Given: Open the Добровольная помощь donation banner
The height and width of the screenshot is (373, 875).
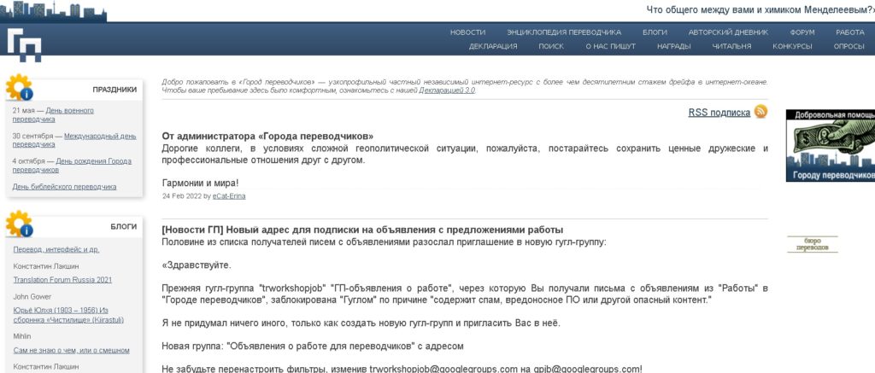Looking at the screenshot, I should (x=830, y=145).
